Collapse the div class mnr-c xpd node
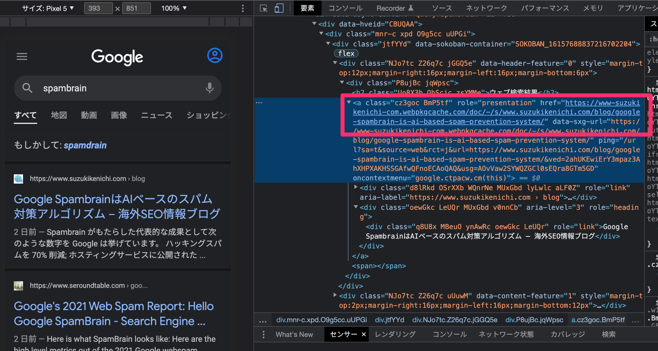Image resolution: width=658 pixels, height=351 pixels. [x=321, y=33]
